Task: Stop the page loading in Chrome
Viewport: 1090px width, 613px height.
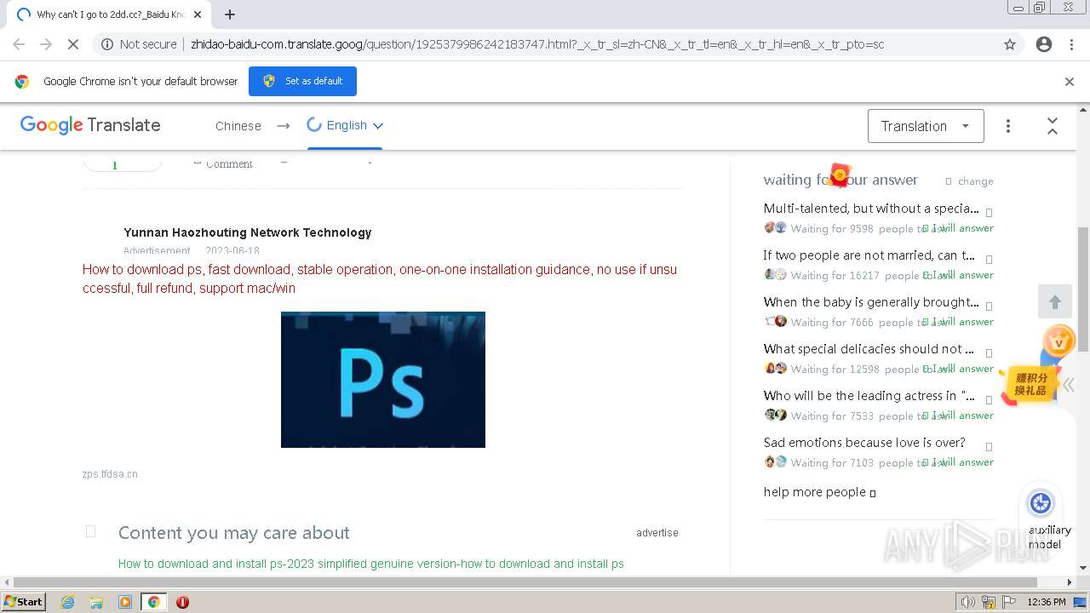Action: [x=73, y=44]
